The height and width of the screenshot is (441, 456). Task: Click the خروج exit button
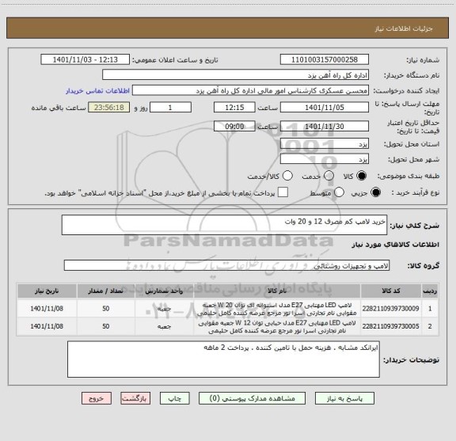click(97, 398)
